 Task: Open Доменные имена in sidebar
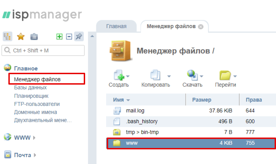36,112
